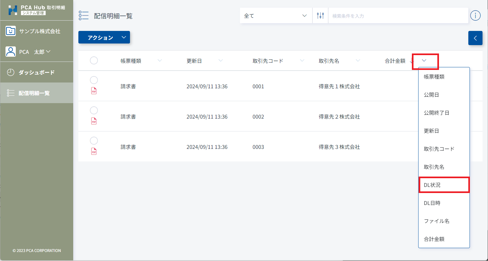Screen dimensions: 488x261
Task: Click the サンプル株式会社 company name
Action: coord(40,31)
